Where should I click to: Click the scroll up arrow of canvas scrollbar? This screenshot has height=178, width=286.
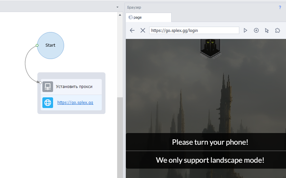click(x=120, y=15)
